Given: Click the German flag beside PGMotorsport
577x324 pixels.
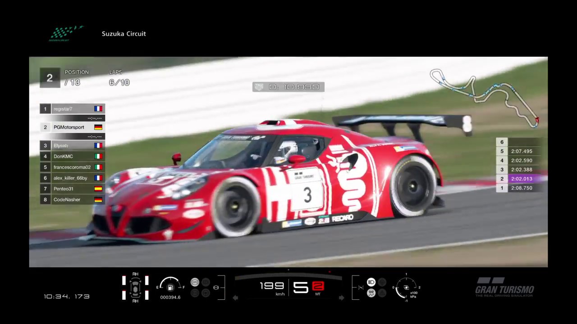Looking at the screenshot, I should [98, 127].
